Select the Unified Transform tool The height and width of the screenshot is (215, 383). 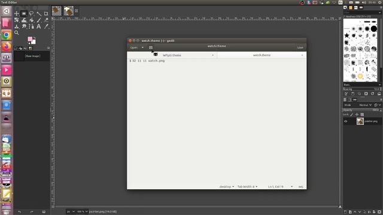coord(17,20)
